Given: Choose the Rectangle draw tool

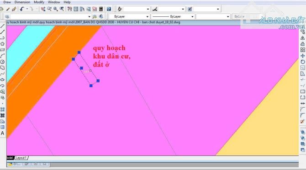Looking at the screenshot, I should (x=2, y=50).
